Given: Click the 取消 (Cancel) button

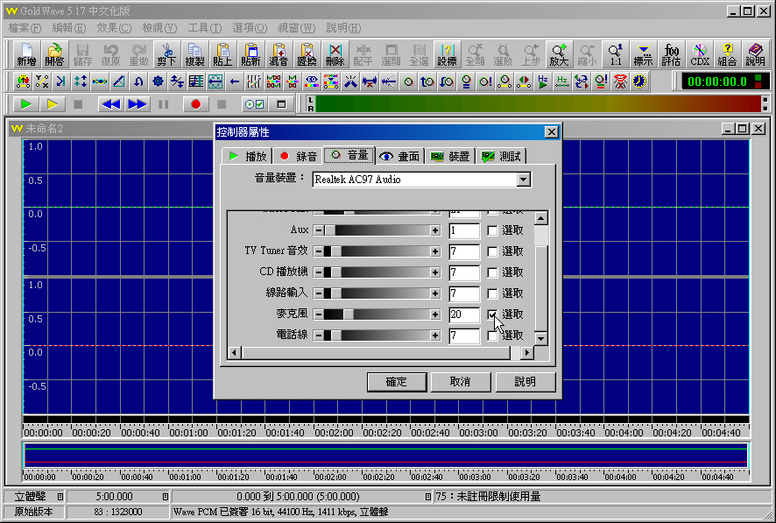Looking at the screenshot, I should pyautogui.click(x=461, y=382).
